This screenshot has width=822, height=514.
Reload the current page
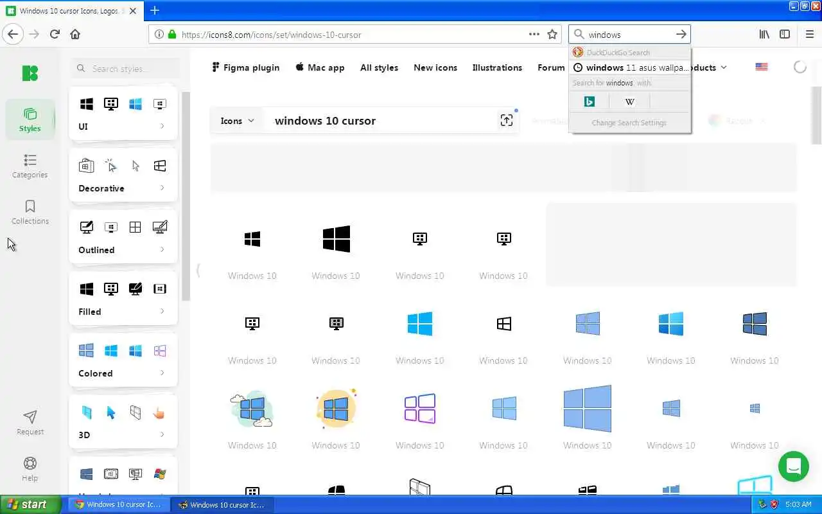[55, 34]
